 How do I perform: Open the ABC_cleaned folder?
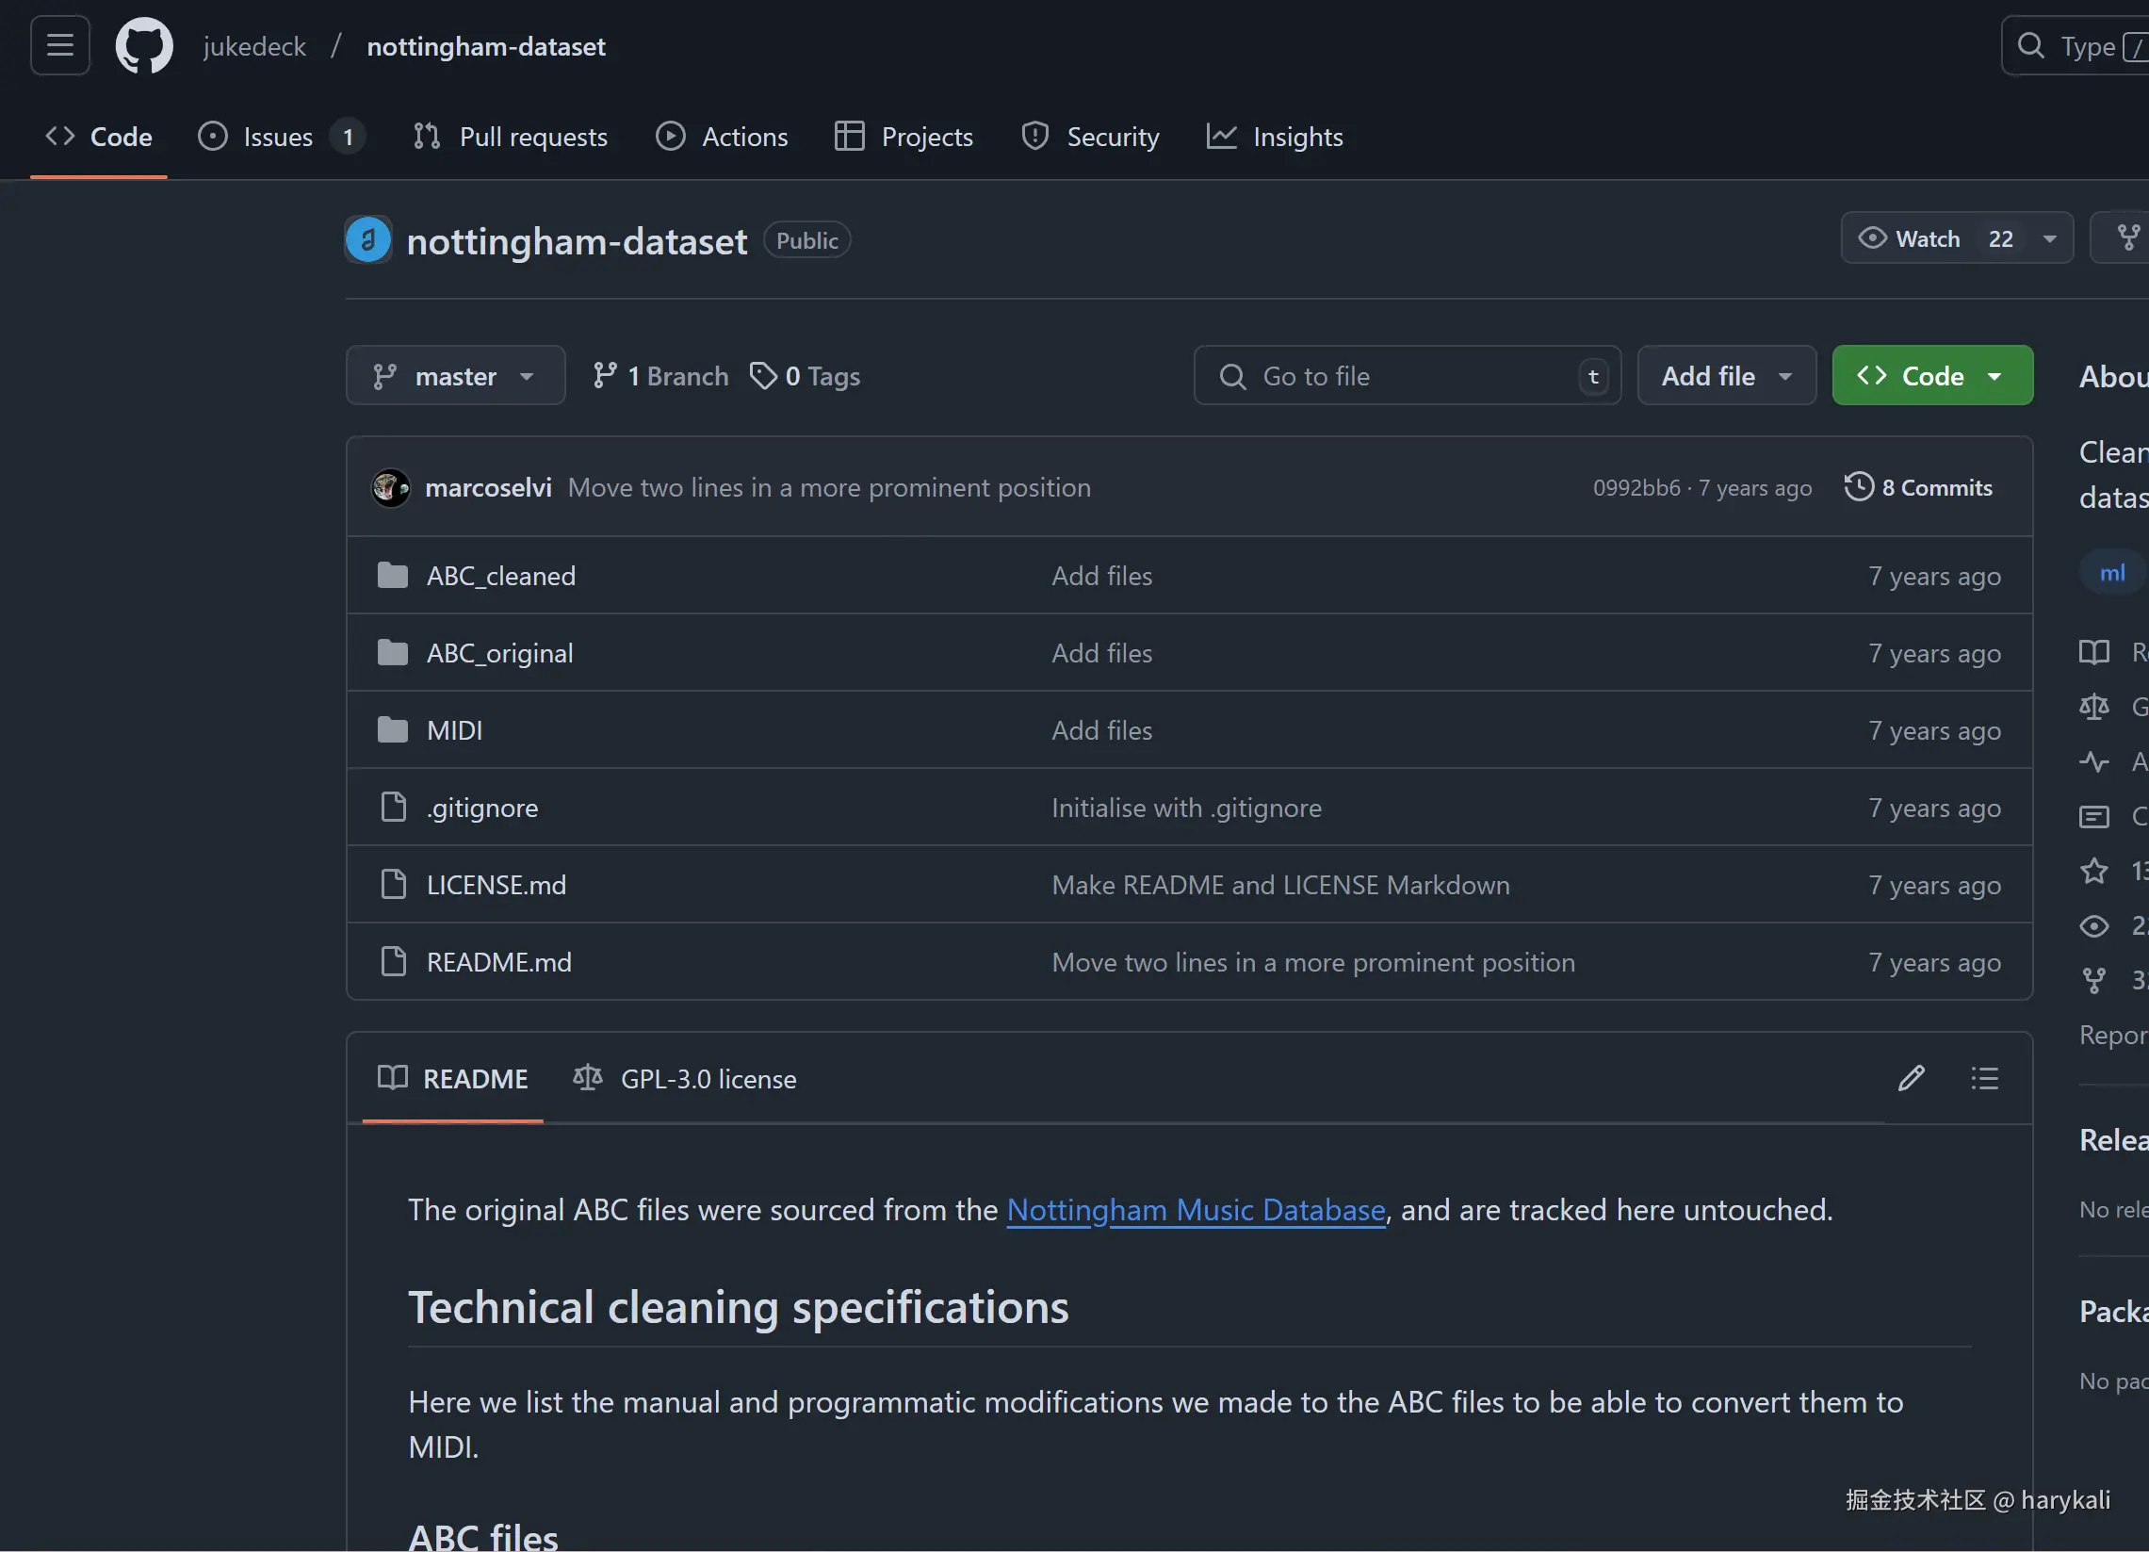pos(500,576)
